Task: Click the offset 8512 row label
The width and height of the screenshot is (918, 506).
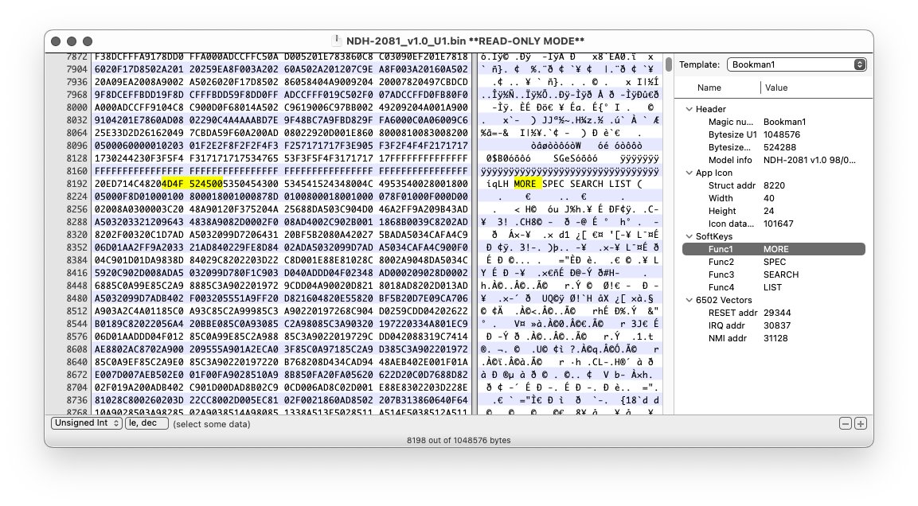Action: coord(76,311)
